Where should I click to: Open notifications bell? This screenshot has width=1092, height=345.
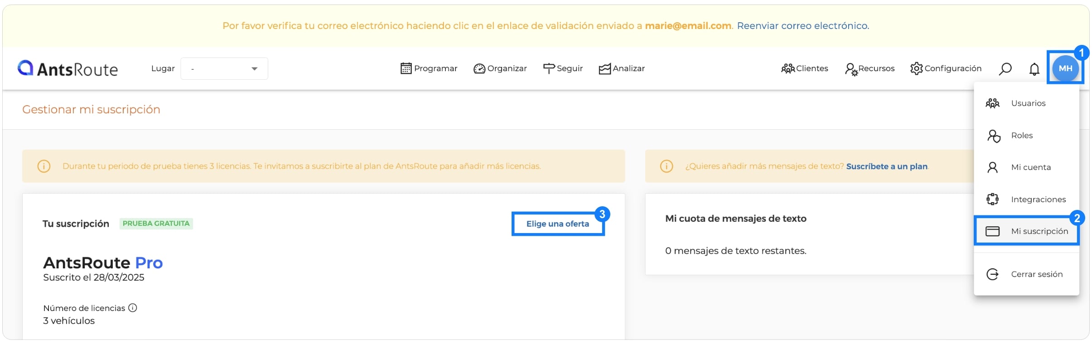click(1034, 69)
